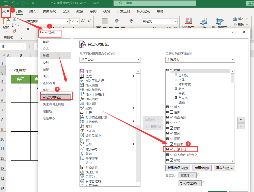Select 自定义功能区 in options sidebar
The width and height of the screenshot is (254, 192).
55,97
